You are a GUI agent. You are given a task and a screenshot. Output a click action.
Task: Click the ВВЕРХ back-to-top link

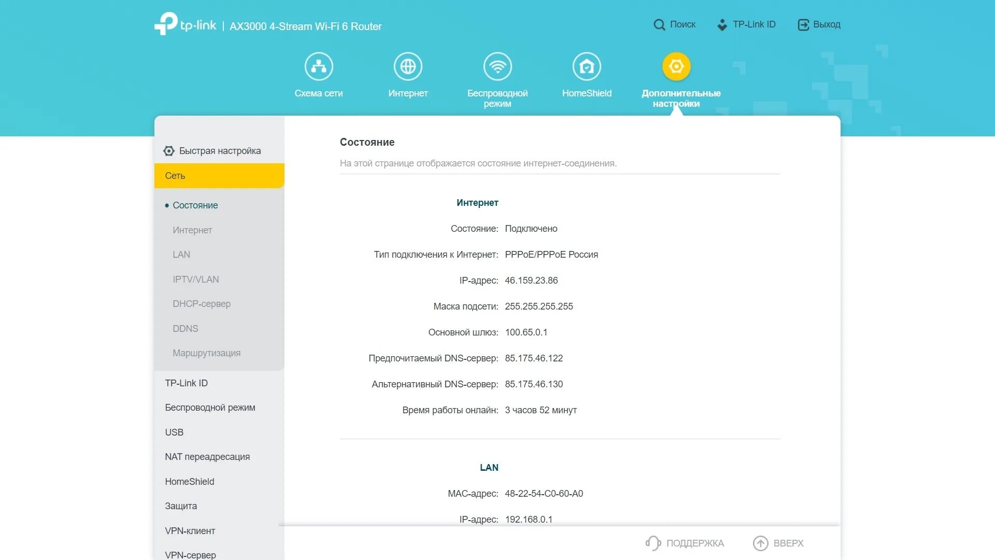[788, 543]
